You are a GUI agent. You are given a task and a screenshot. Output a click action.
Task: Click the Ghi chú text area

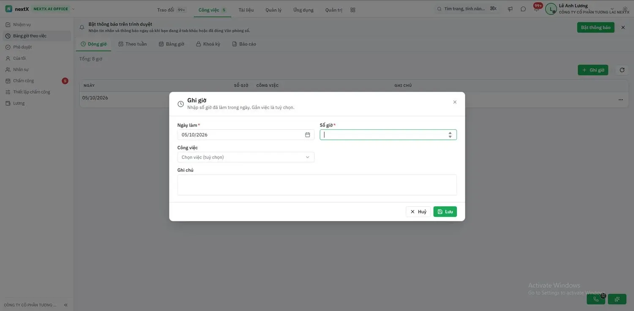click(317, 185)
